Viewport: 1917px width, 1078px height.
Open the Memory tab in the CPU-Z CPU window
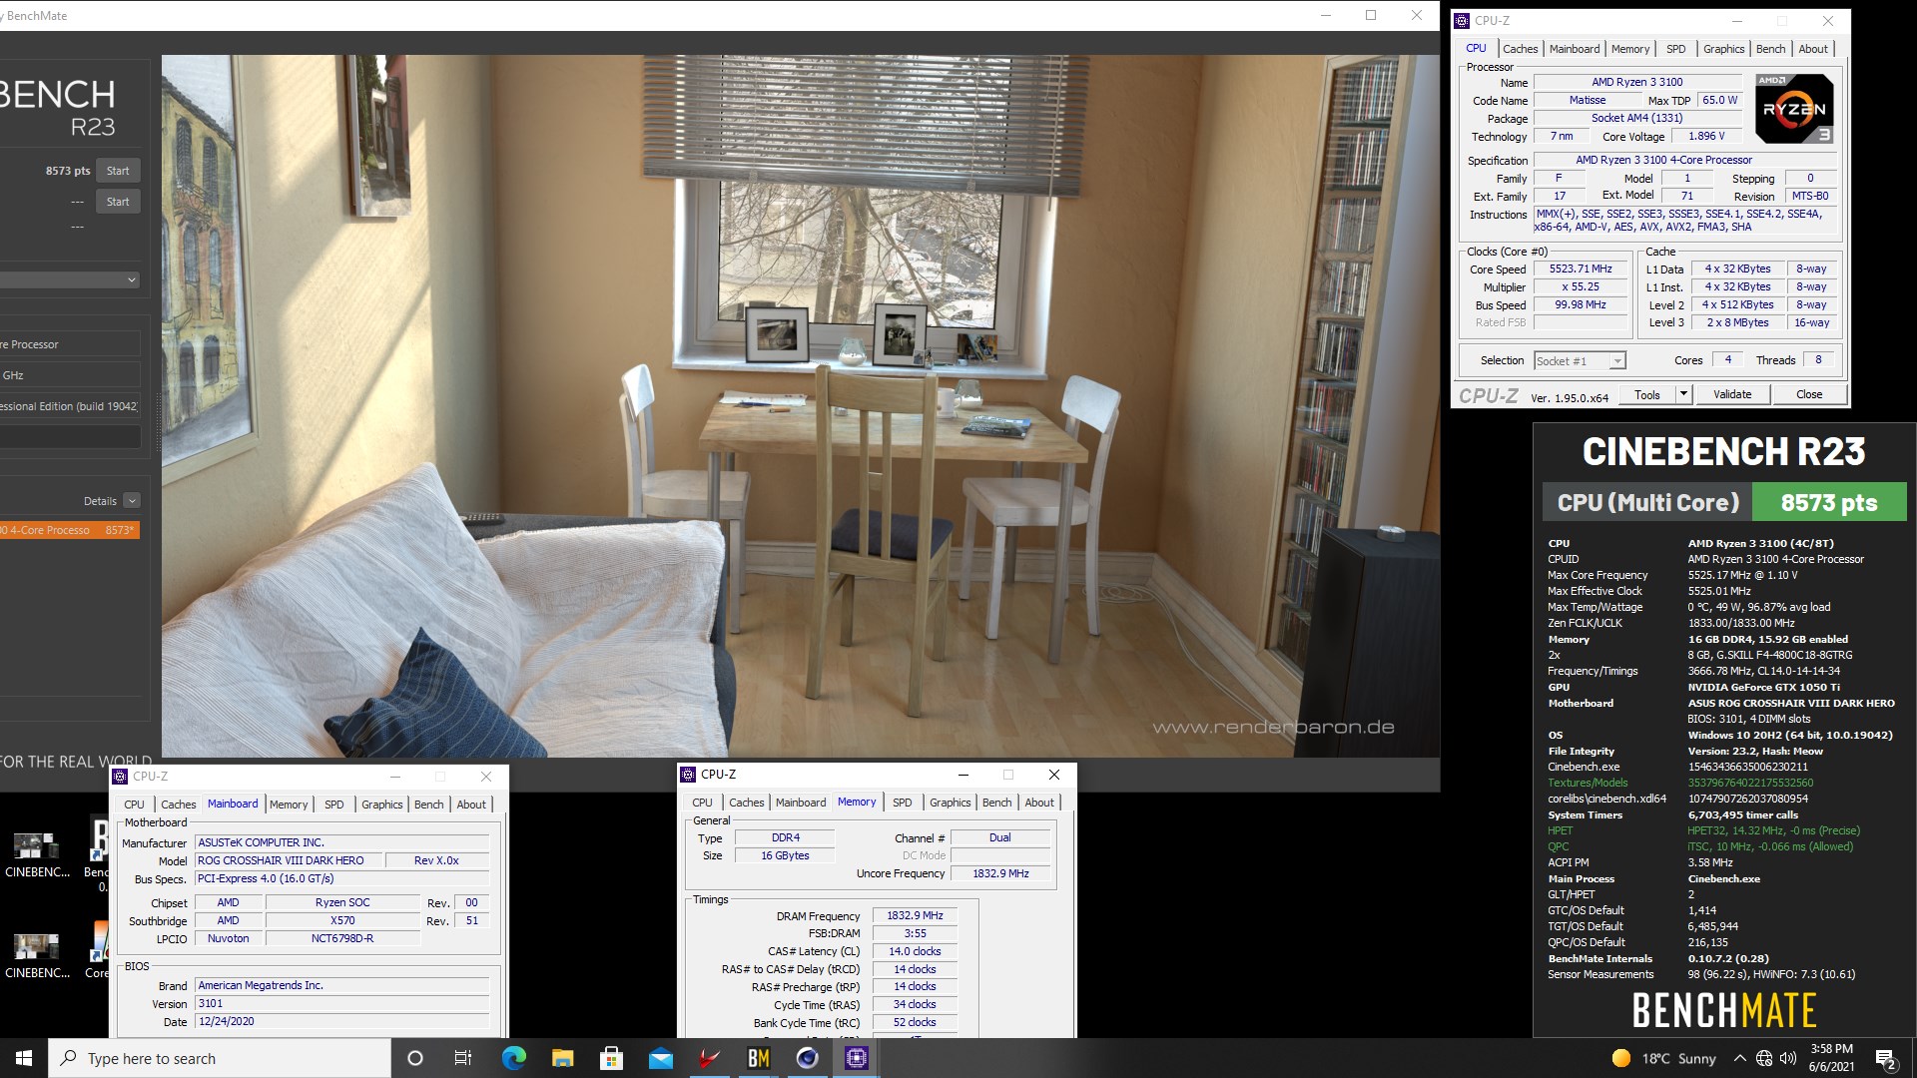tap(1629, 49)
